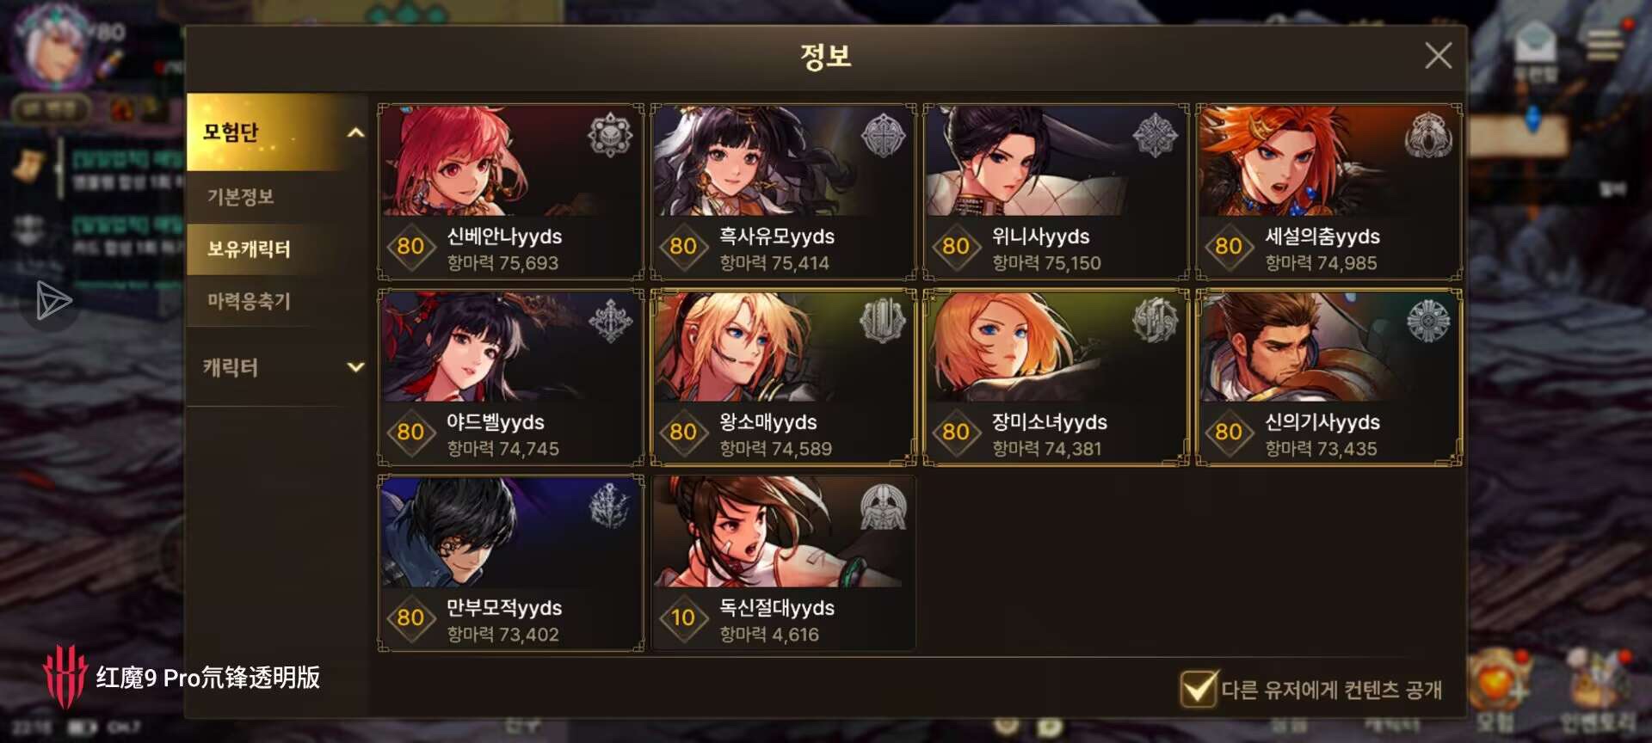Collapse the 모험단 section chevron
1652x743 pixels.
coord(355,132)
